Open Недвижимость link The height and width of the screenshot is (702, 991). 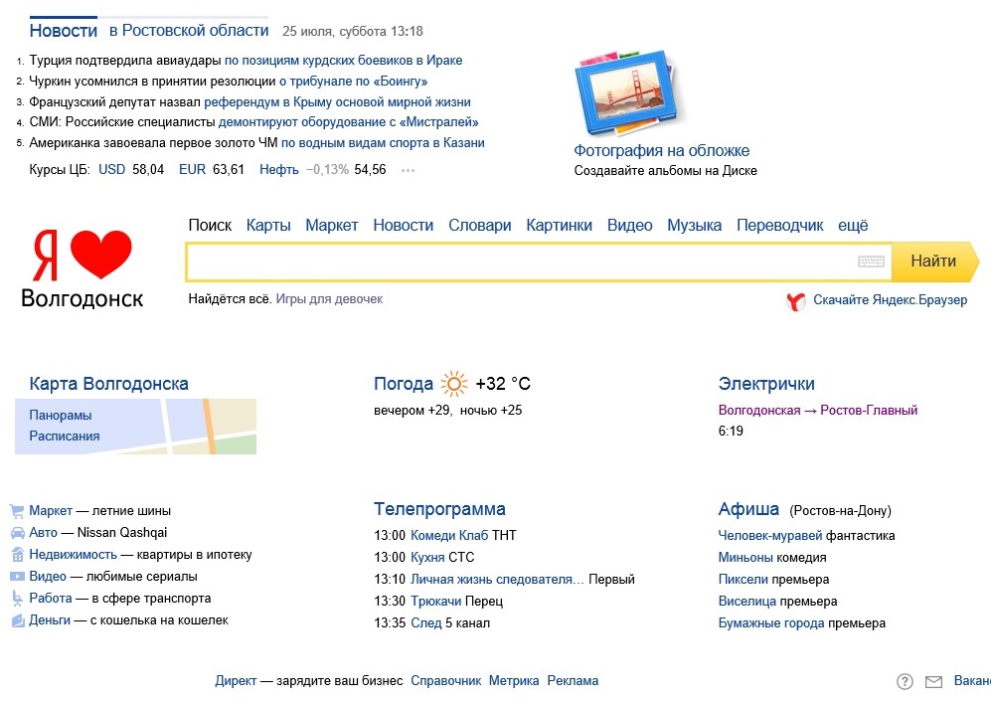(x=73, y=555)
